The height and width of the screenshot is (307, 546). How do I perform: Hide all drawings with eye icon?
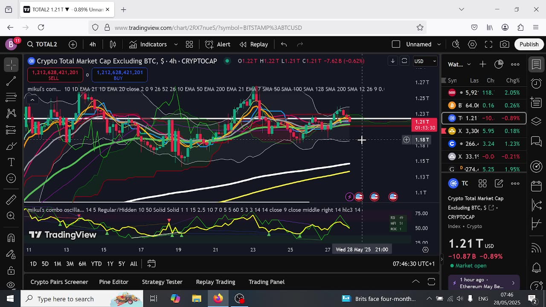pyautogui.click(x=11, y=285)
